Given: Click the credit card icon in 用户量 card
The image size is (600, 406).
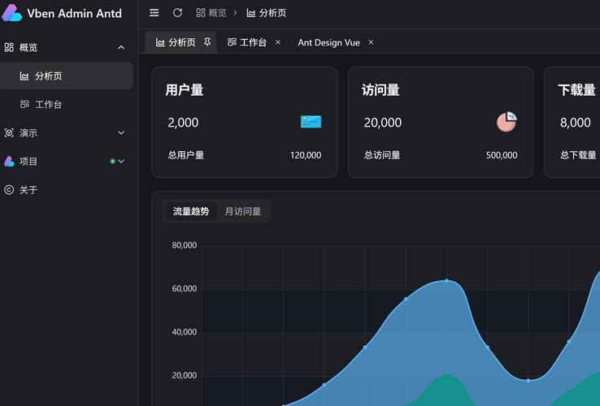Looking at the screenshot, I should [x=311, y=122].
